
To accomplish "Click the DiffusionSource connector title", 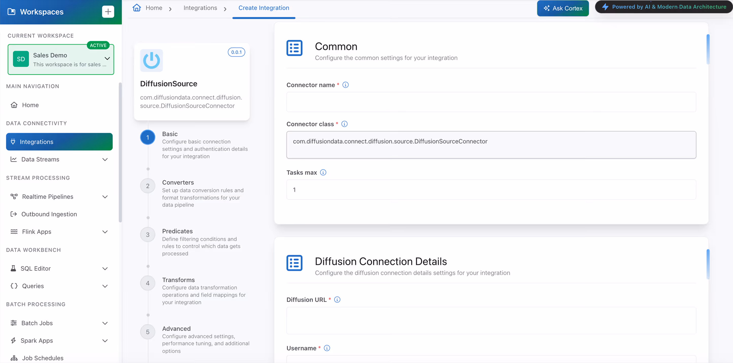I will click(169, 84).
